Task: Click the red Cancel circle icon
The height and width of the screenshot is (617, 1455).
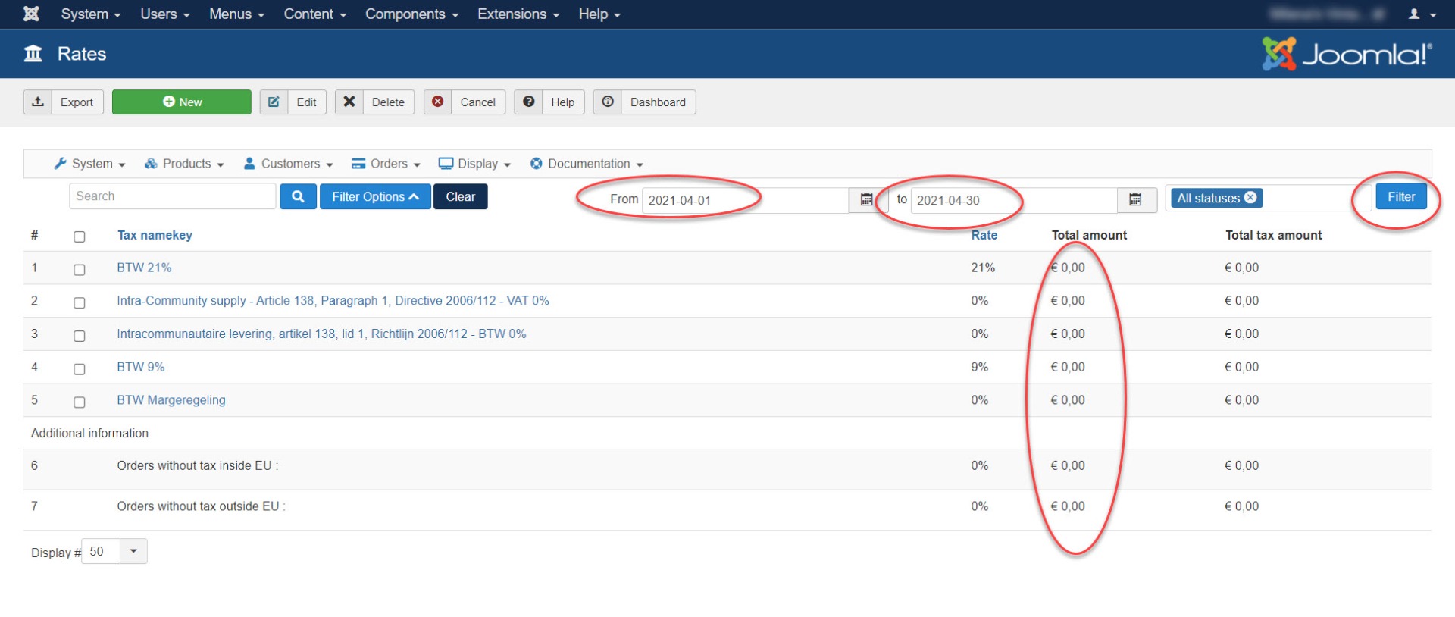Action: click(438, 102)
